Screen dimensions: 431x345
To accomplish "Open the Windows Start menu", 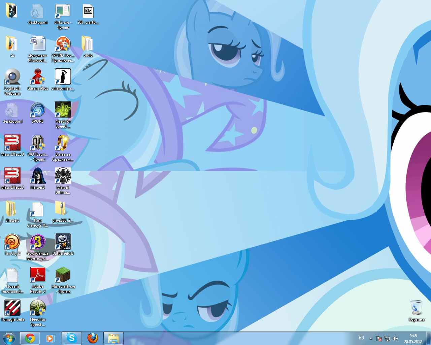I will pyautogui.click(x=9, y=338).
